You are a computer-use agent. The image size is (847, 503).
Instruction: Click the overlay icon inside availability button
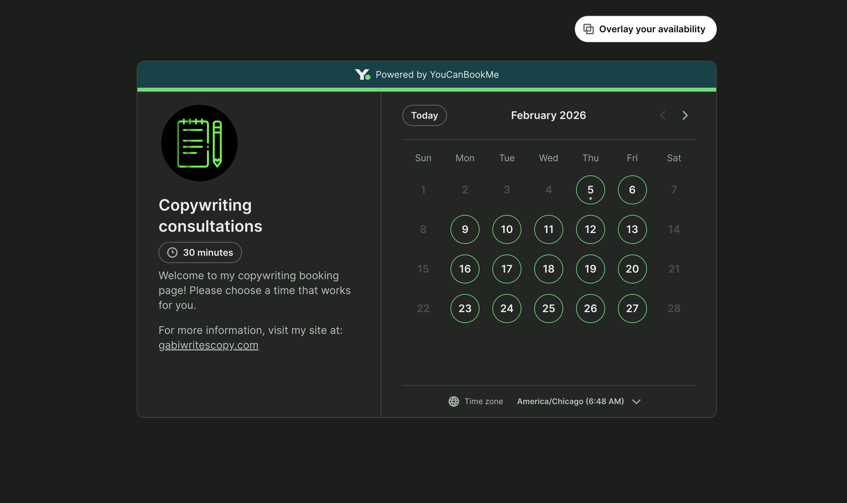tap(589, 29)
